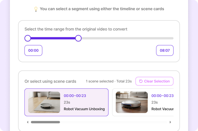Click the purple filled section of the time range track
The width and height of the screenshot is (198, 131).
[x=52, y=38]
